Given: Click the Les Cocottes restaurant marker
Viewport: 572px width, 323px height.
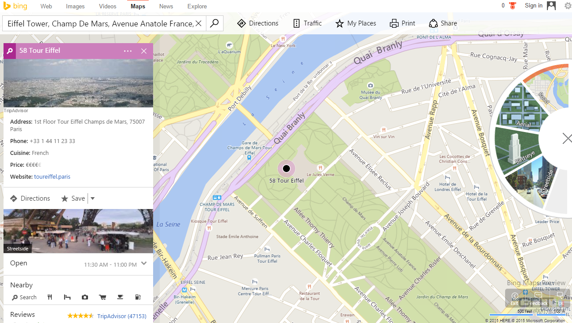Looking at the screenshot, I should [455, 168].
